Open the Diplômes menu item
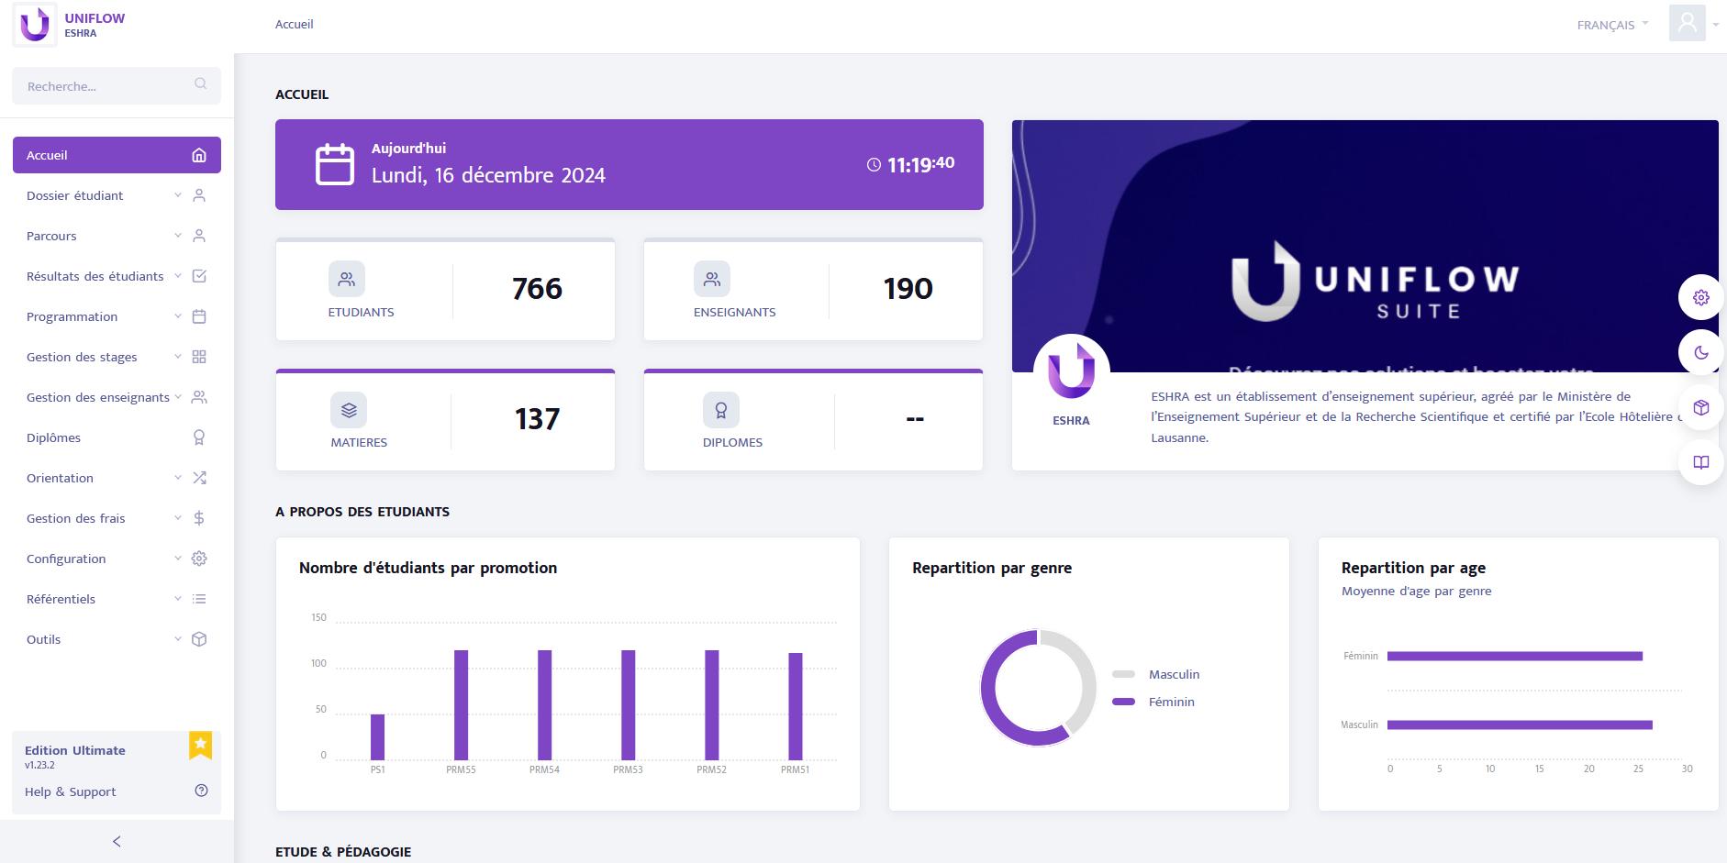1727x863 pixels. pos(117,437)
